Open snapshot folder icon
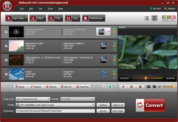 154,87
